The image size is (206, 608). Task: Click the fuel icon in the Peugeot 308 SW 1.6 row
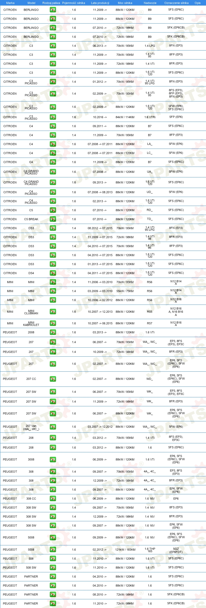pos(53,526)
